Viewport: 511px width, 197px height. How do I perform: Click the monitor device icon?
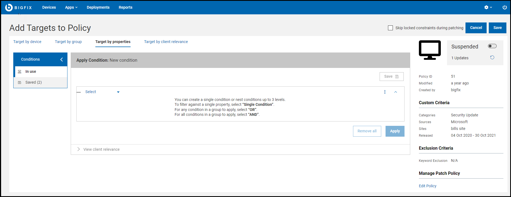point(430,50)
